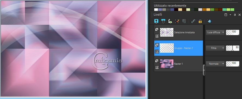Click the move layer up icon
Viewport: 242px width, 99px height.
click(x=156, y=21)
